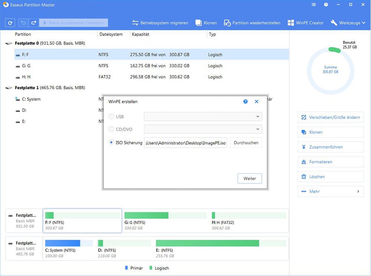
Task: Click the redo arrow icon
Action: [34, 23]
